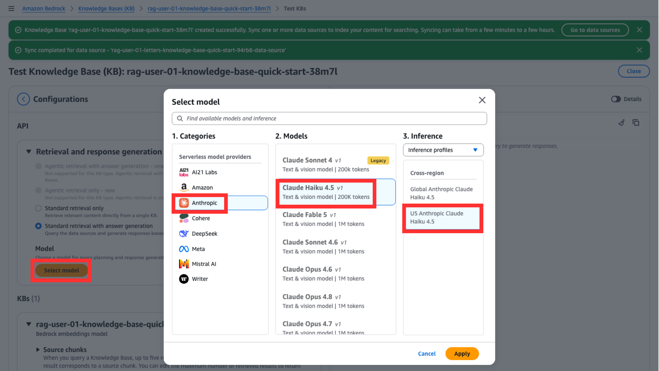
Task: Click the back arrow beside Configurations
Action: click(23, 99)
